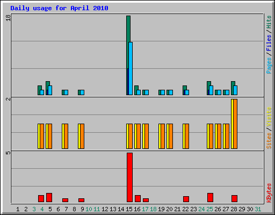Click day label '4' on the x-axis
275x215 pixels.
(42, 209)
